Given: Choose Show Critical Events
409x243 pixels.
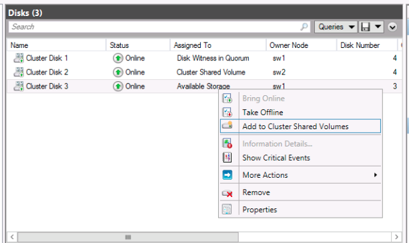Looking at the screenshot, I should point(300,158).
